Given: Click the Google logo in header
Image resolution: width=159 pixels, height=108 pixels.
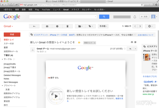Looking at the screenshot, I should click(x=12, y=17).
